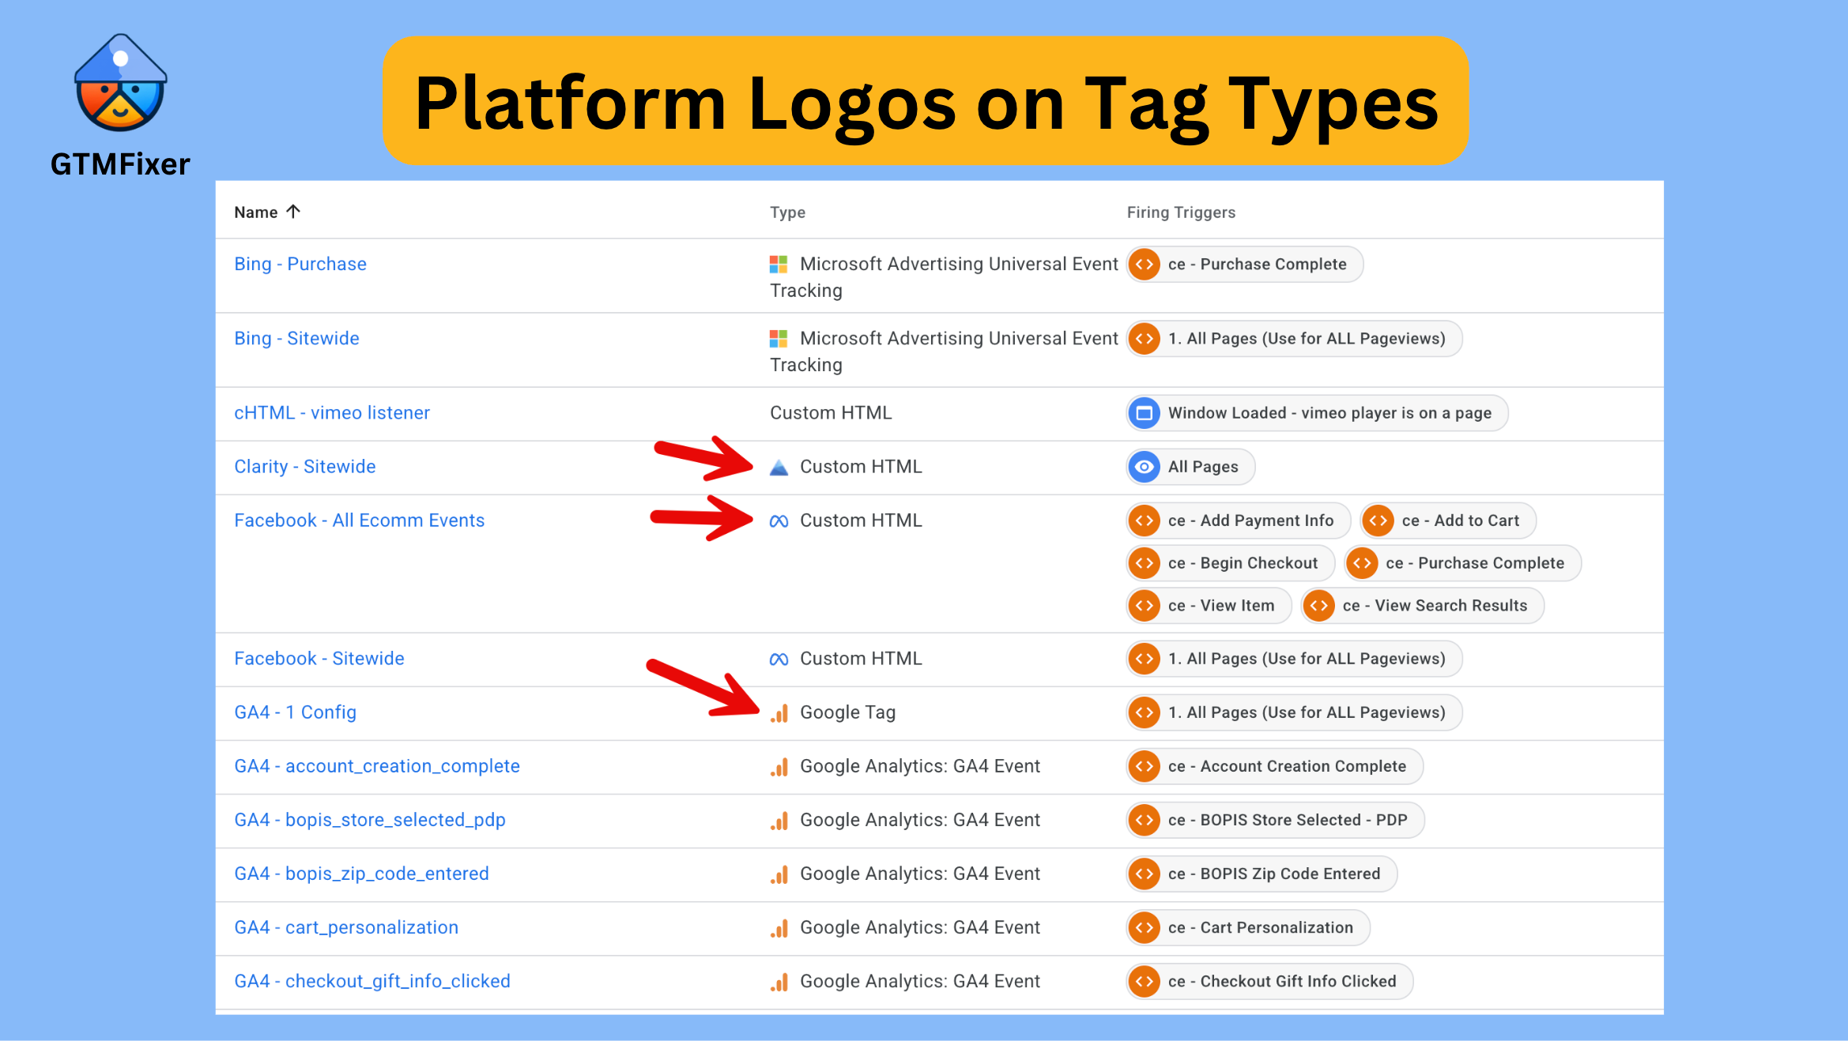
Task: Click Facebook - Sitewide's All Pages pageviews trigger chip
Action: point(1294,659)
